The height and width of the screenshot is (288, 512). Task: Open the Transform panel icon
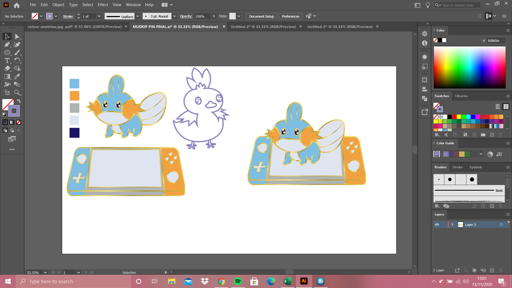click(x=424, y=80)
